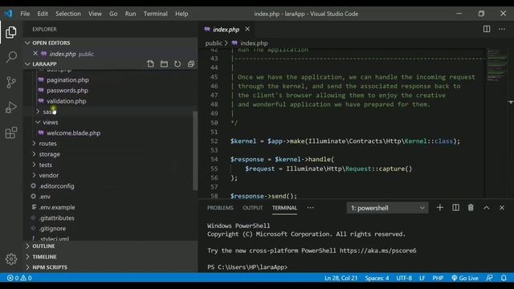Open pagination.php file
The image size is (514, 289).
[x=67, y=80]
